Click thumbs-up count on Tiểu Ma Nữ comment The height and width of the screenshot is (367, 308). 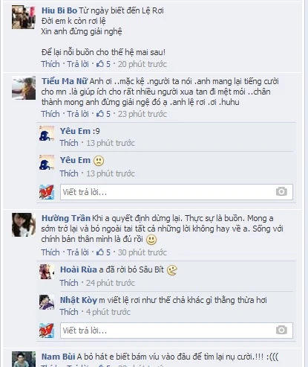coord(103,114)
